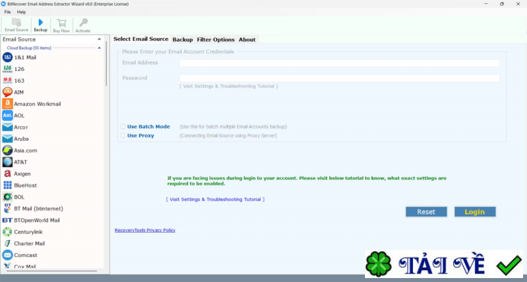Click the TẢI VỀ download banner
The image size is (527, 282).
443,264
